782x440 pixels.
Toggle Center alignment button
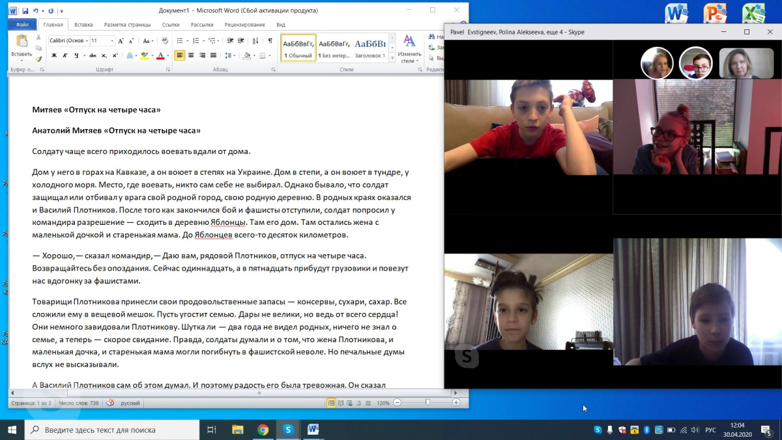tap(191, 55)
